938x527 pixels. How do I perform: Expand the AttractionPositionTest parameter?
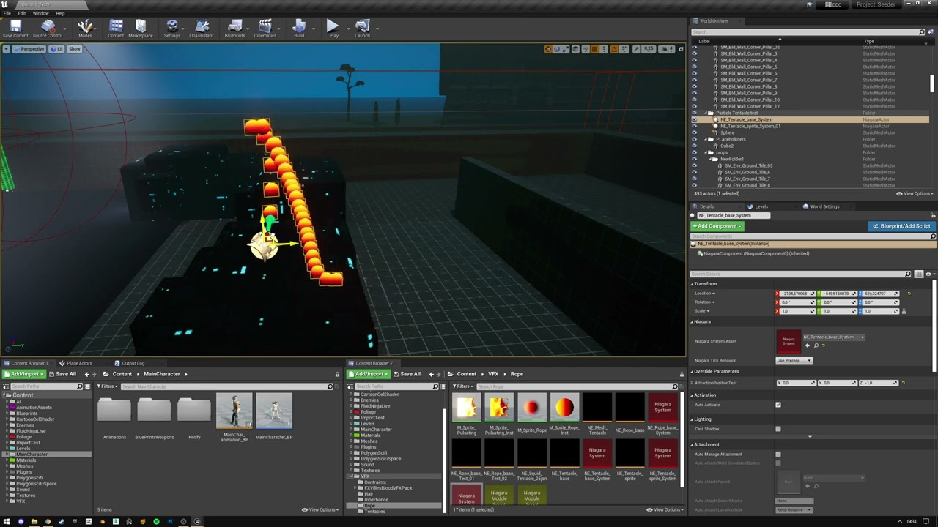tap(693, 383)
